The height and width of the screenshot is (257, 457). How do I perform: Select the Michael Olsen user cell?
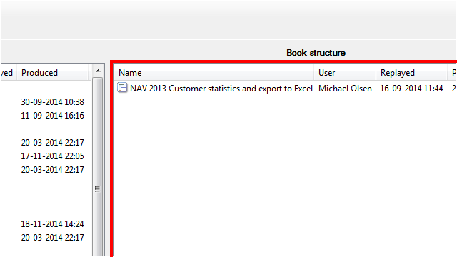coord(345,89)
